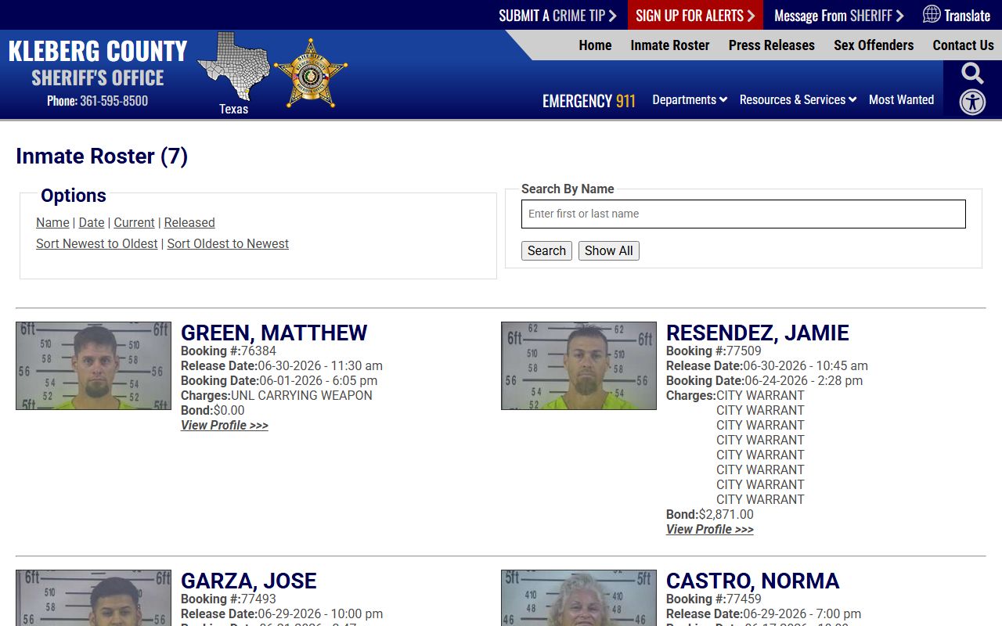Click the Search button
1002x626 pixels.
(x=546, y=251)
